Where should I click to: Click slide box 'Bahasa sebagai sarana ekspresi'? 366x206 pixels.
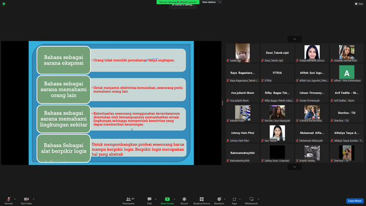tap(63, 60)
